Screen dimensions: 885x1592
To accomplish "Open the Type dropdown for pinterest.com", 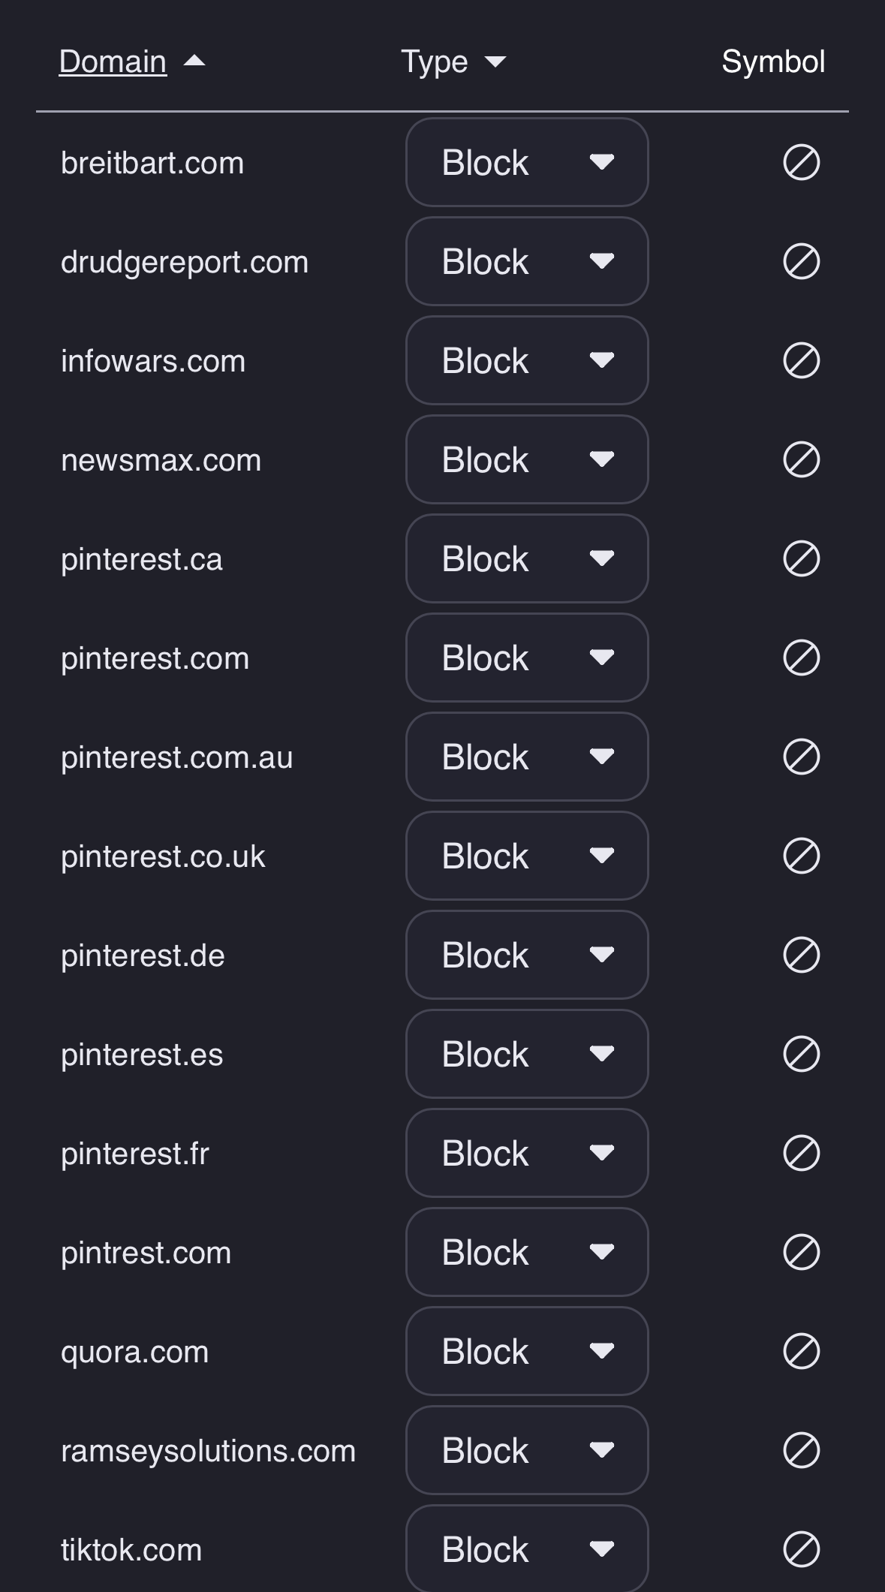I will click(x=527, y=658).
